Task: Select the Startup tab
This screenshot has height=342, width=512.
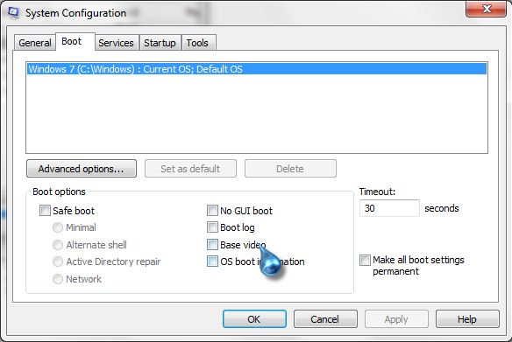Action: [x=160, y=43]
